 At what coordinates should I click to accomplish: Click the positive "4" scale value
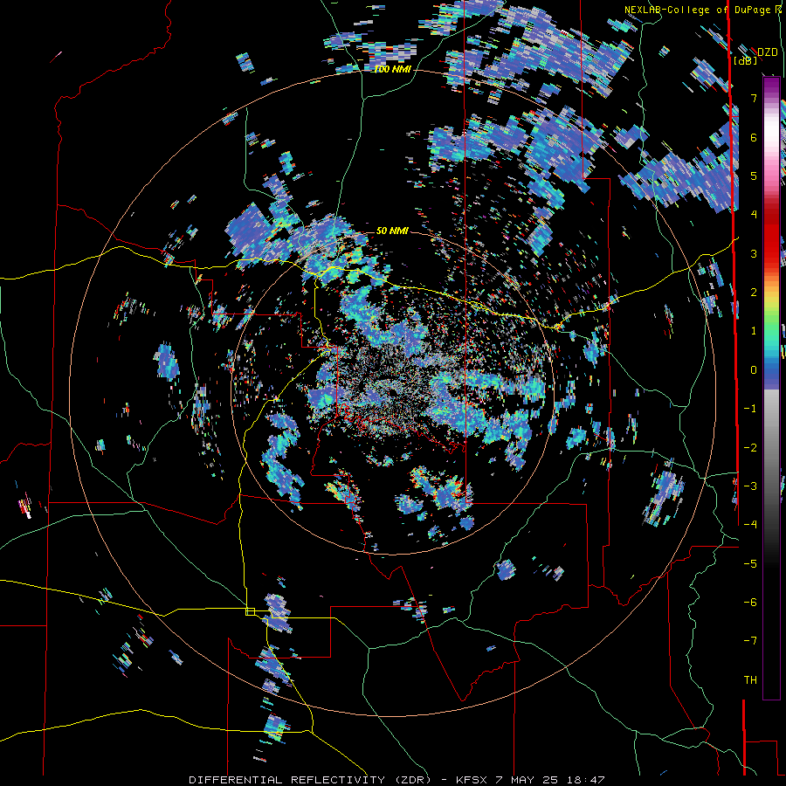pos(754,215)
